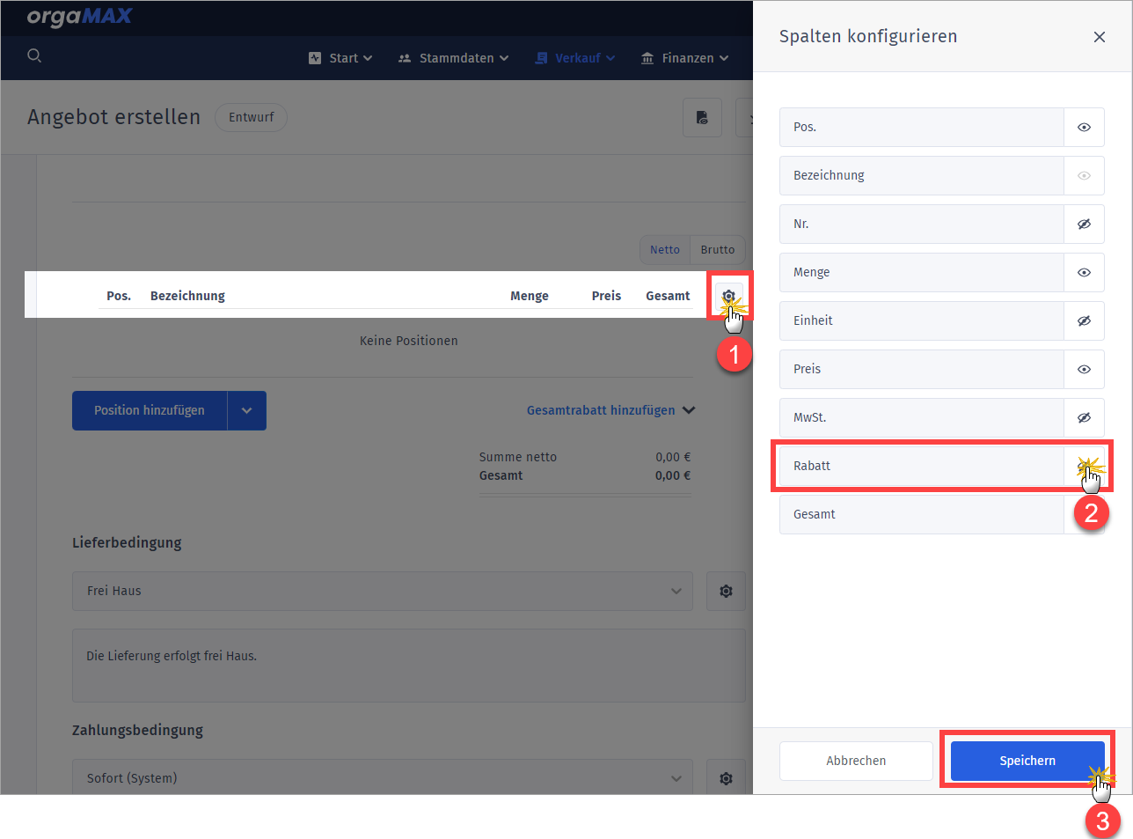The width and height of the screenshot is (1133, 839).
Task: Open the Finanzen menu
Action: 684,58
